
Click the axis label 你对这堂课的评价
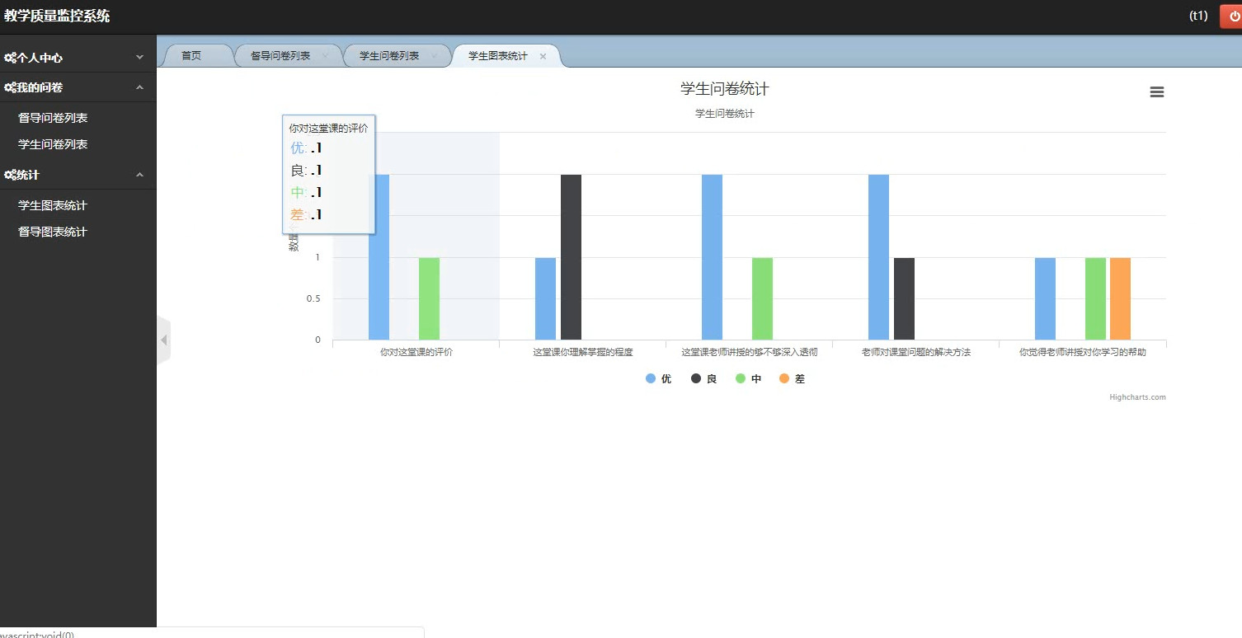tap(416, 352)
